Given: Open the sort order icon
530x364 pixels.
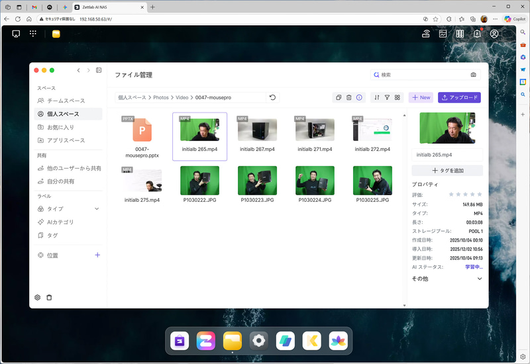Looking at the screenshot, I should click(x=377, y=97).
